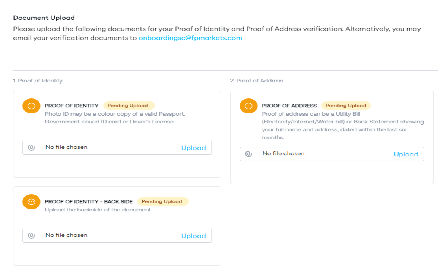The height and width of the screenshot is (279, 447).
Task: Click the 'No file chosen' field under Proof of Address
Action: pos(283,154)
